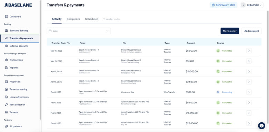Click Completed check icon for $25,000.00 row
This screenshot has width=269, height=132.
[218, 123]
